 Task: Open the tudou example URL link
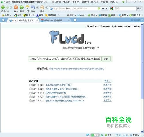77,69
